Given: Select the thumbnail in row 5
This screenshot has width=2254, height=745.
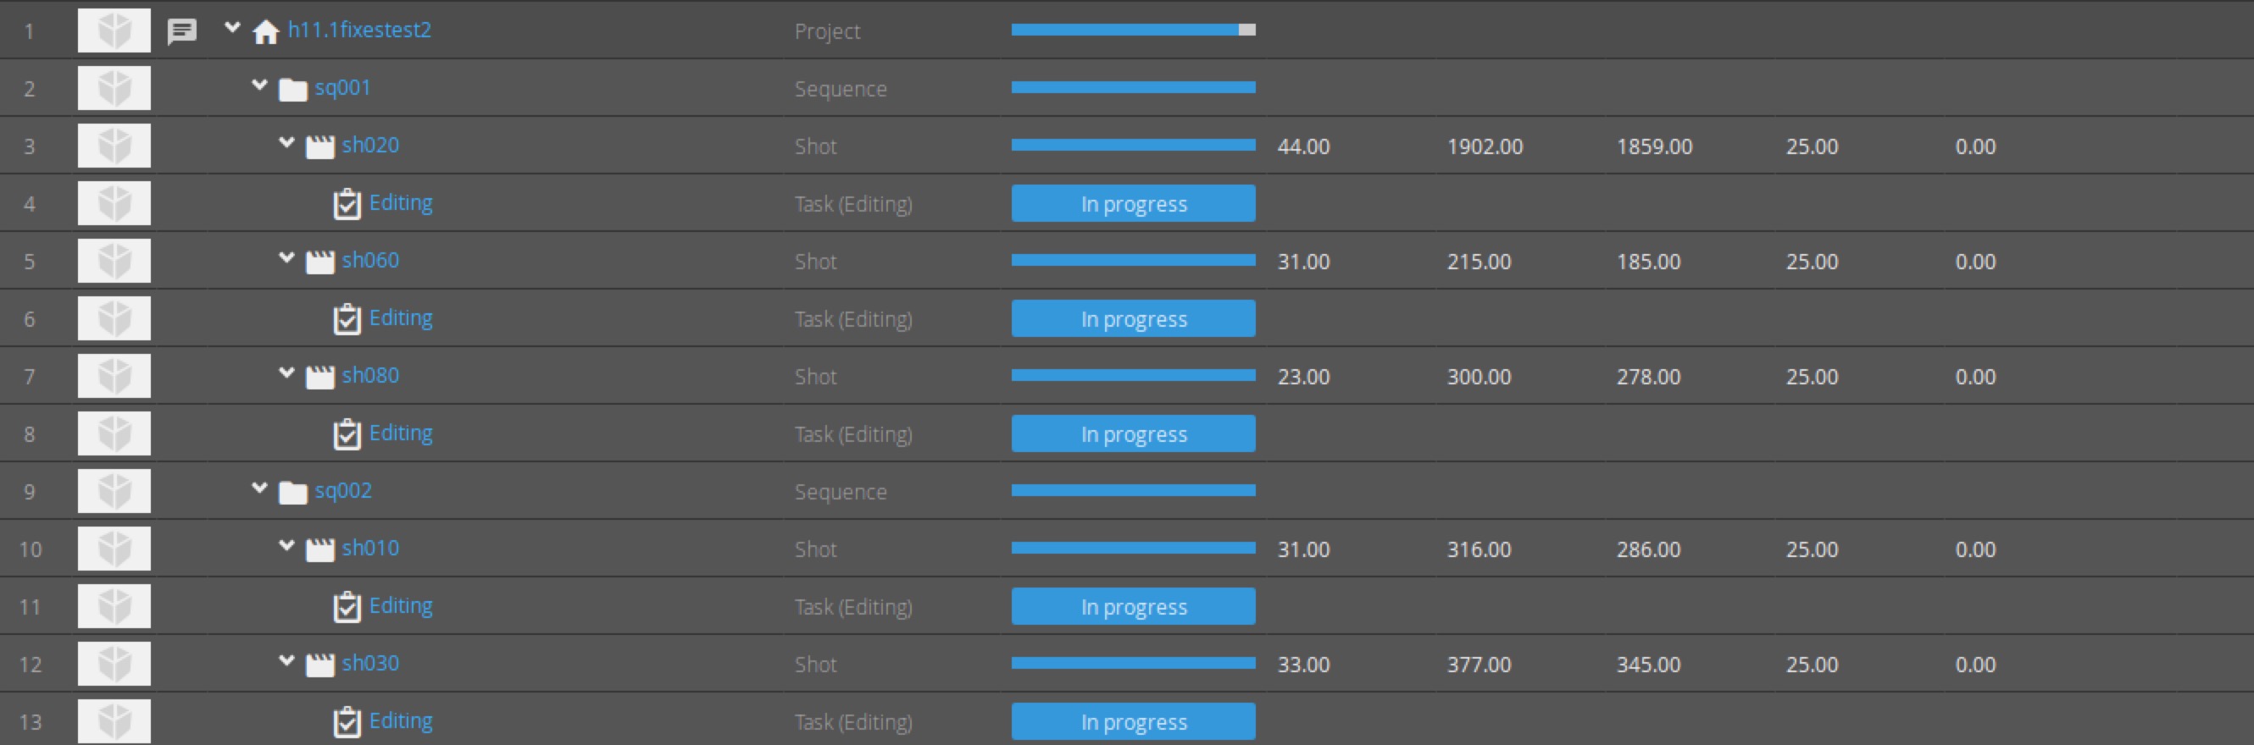Looking at the screenshot, I should point(114,261).
